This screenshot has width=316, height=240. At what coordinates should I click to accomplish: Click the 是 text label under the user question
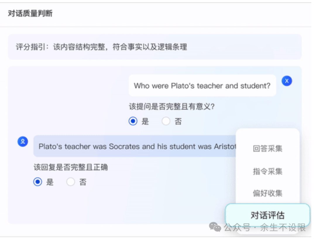click(145, 121)
